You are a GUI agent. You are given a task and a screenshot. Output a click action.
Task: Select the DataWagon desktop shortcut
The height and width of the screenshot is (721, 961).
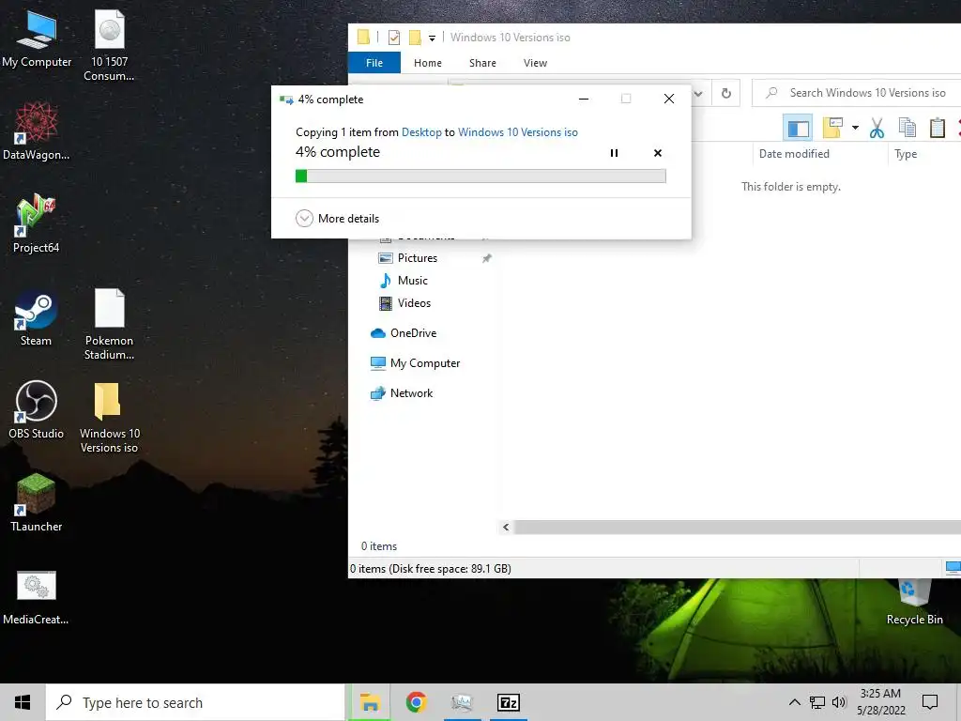(37, 131)
